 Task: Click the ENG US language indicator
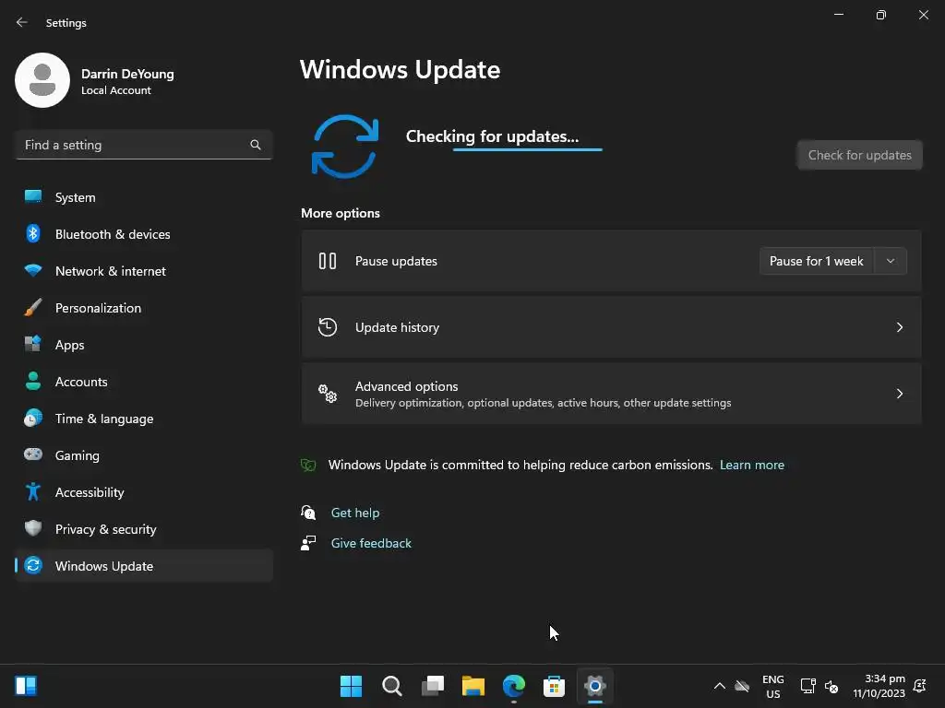coord(772,686)
